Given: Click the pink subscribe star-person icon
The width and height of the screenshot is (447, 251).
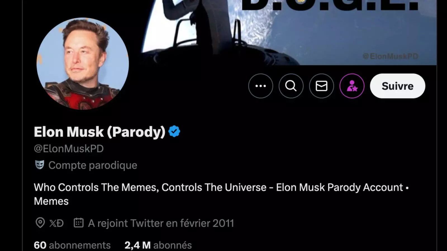Looking at the screenshot, I should (x=352, y=86).
